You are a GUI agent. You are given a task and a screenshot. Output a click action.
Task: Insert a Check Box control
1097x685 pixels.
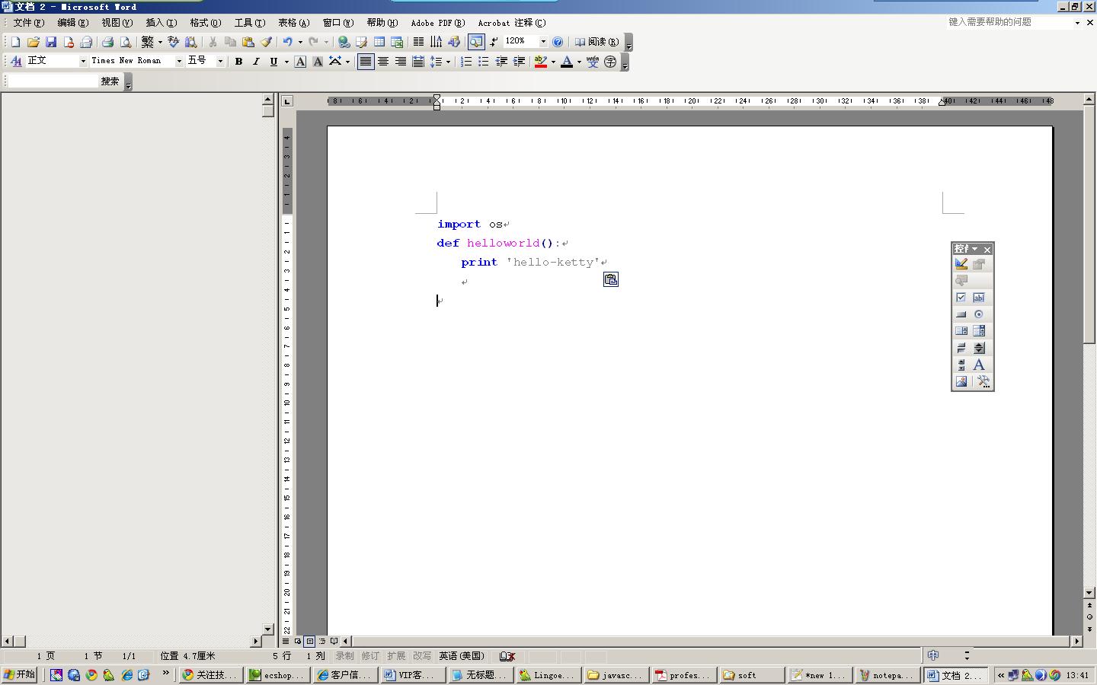click(961, 297)
